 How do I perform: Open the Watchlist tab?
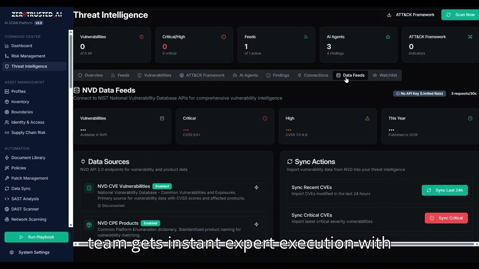385,75
